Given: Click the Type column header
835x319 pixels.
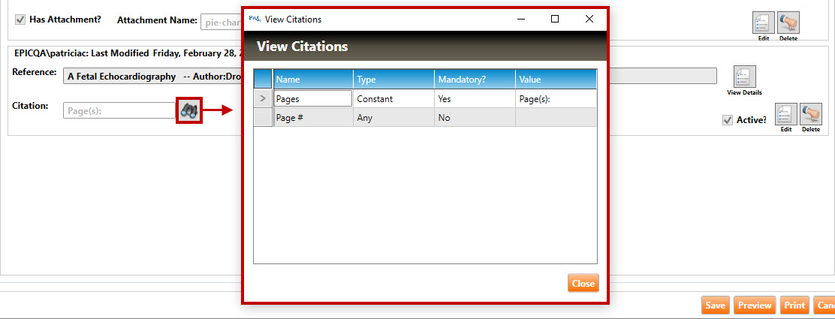Looking at the screenshot, I should pyautogui.click(x=393, y=79).
